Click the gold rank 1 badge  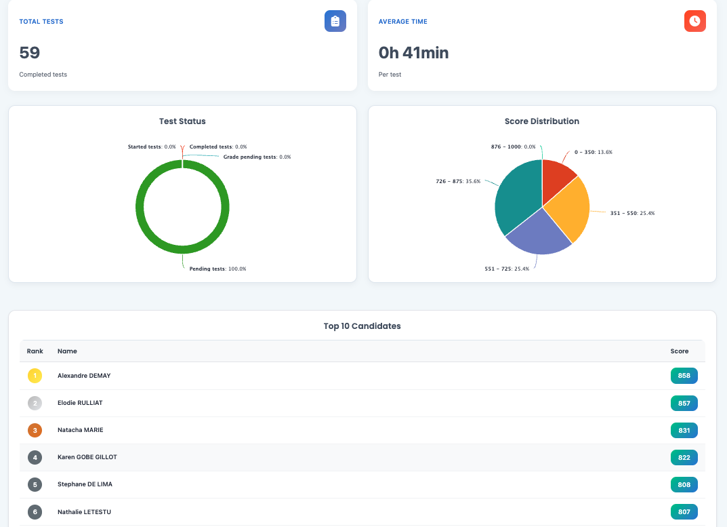point(35,375)
